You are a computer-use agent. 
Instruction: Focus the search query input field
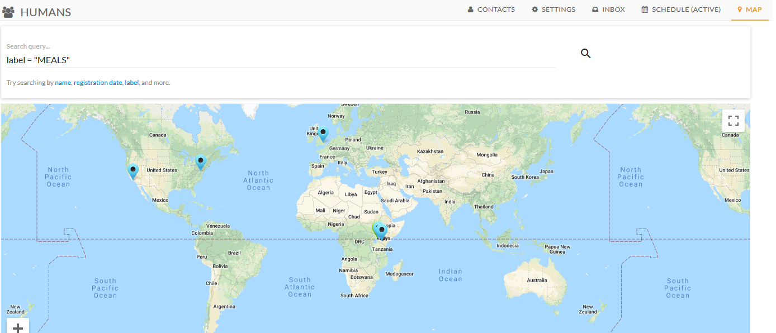click(x=281, y=60)
